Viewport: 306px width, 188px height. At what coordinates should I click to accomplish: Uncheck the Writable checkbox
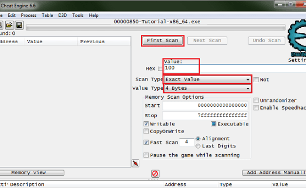pyautogui.click(x=146, y=124)
